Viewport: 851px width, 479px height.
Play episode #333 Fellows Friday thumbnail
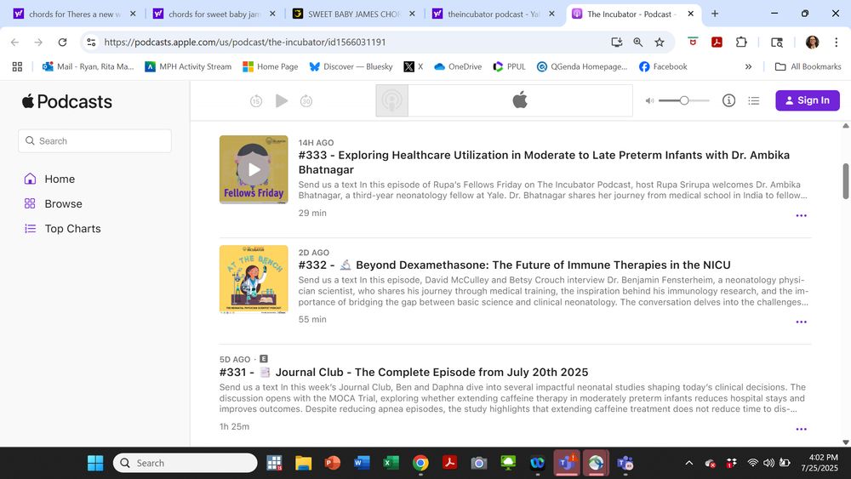coord(254,169)
